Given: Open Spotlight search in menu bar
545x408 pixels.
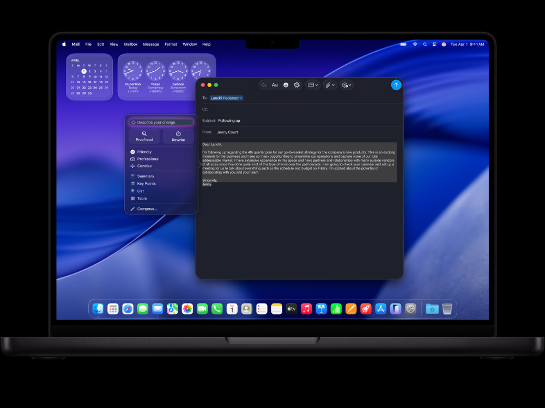Looking at the screenshot, I should coord(425,44).
